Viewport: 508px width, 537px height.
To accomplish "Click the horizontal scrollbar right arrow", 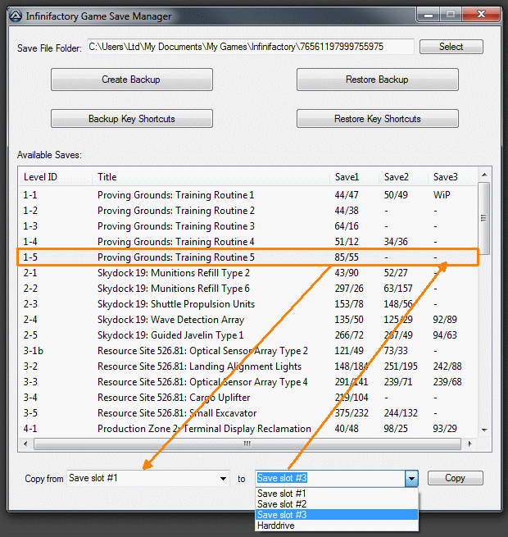I will point(469,444).
